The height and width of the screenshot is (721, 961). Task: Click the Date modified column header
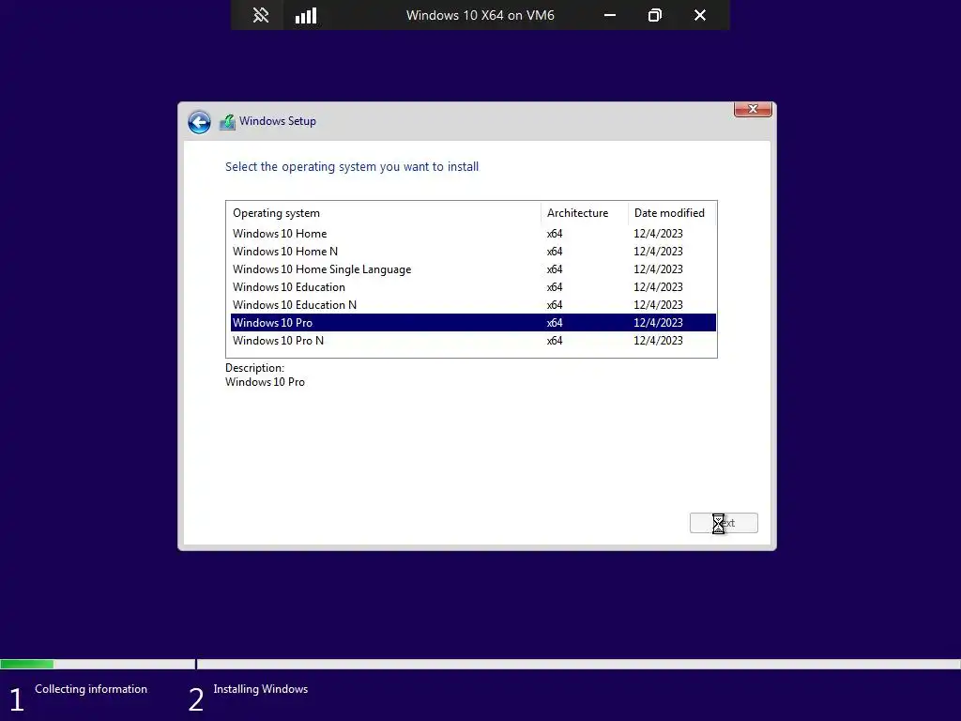[672, 213]
